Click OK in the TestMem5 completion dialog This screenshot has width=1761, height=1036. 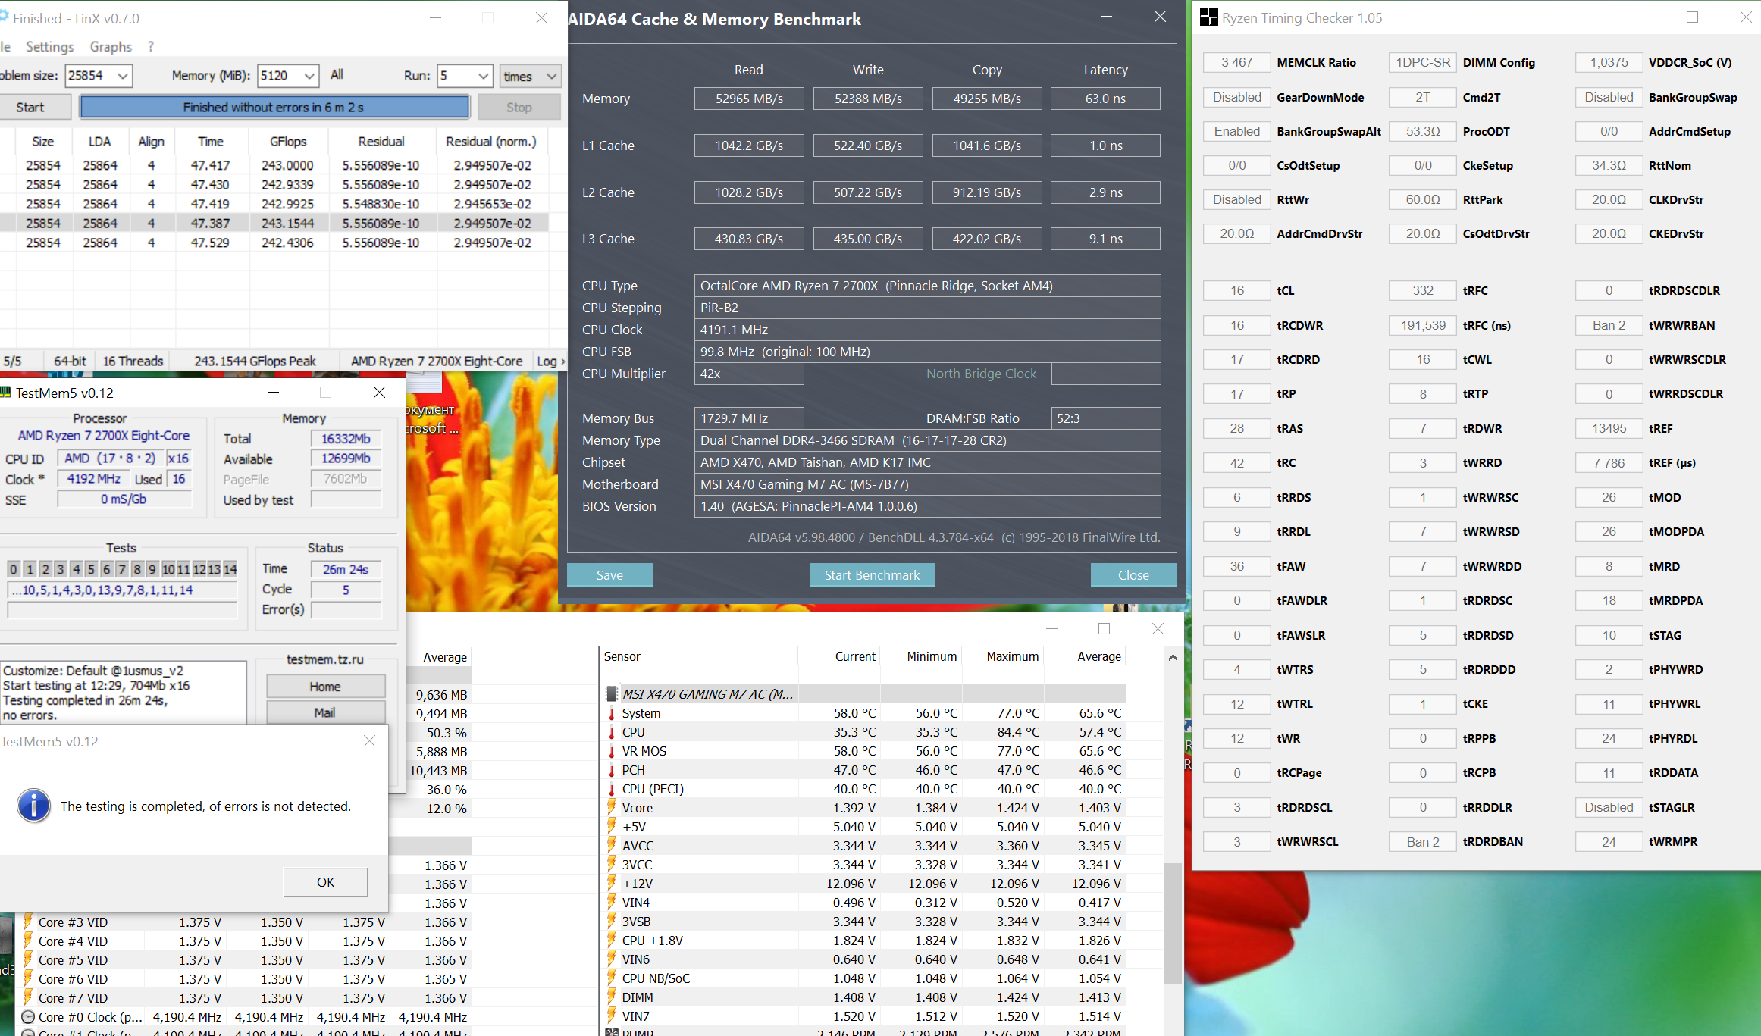(x=325, y=882)
